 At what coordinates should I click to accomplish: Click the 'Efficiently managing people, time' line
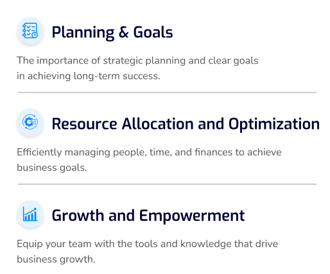[x=149, y=152]
